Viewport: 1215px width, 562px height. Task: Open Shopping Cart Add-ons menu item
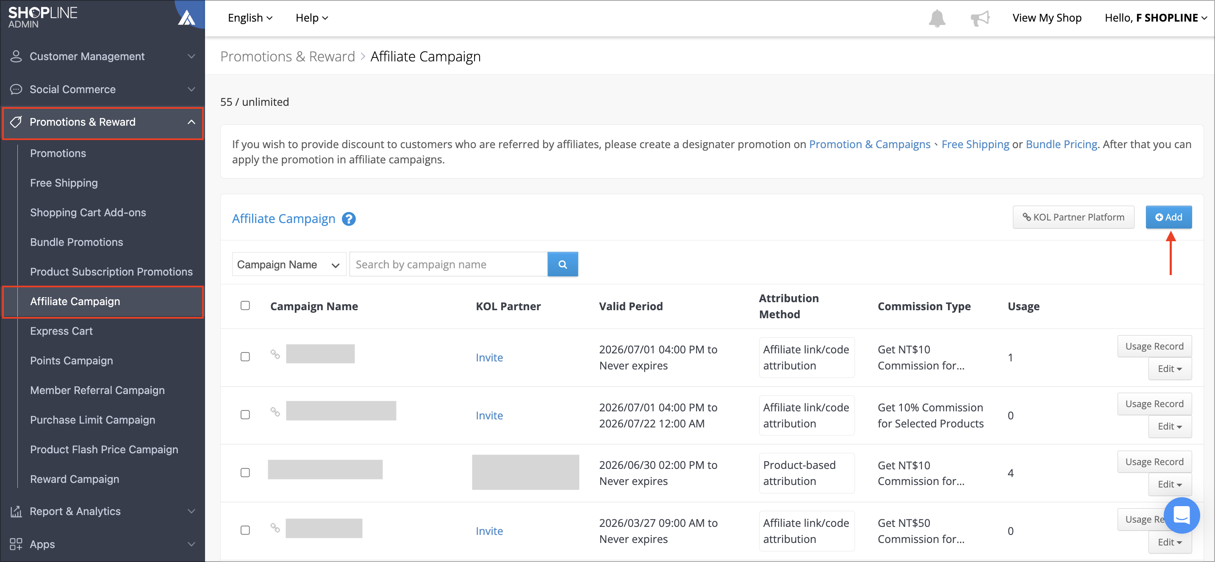tap(88, 212)
